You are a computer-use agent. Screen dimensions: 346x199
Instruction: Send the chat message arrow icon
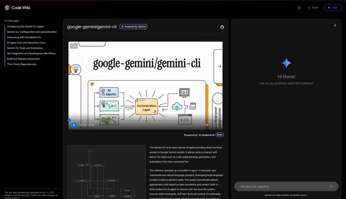coord(332,186)
